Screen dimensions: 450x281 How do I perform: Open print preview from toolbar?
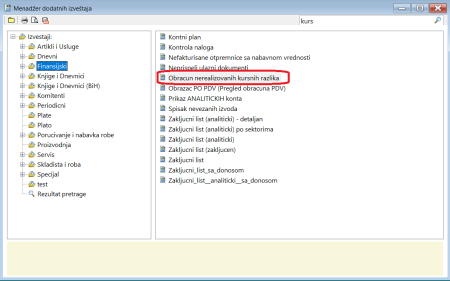[34, 20]
